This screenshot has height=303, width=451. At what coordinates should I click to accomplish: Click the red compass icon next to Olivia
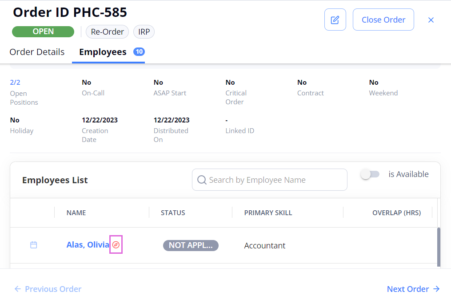click(x=116, y=245)
